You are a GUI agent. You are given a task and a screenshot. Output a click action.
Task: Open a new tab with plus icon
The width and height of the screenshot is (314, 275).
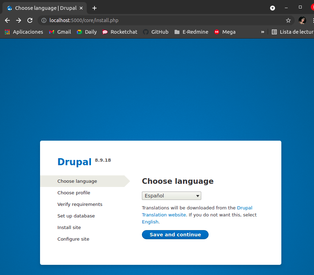pyautogui.click(x=94, y=8)
